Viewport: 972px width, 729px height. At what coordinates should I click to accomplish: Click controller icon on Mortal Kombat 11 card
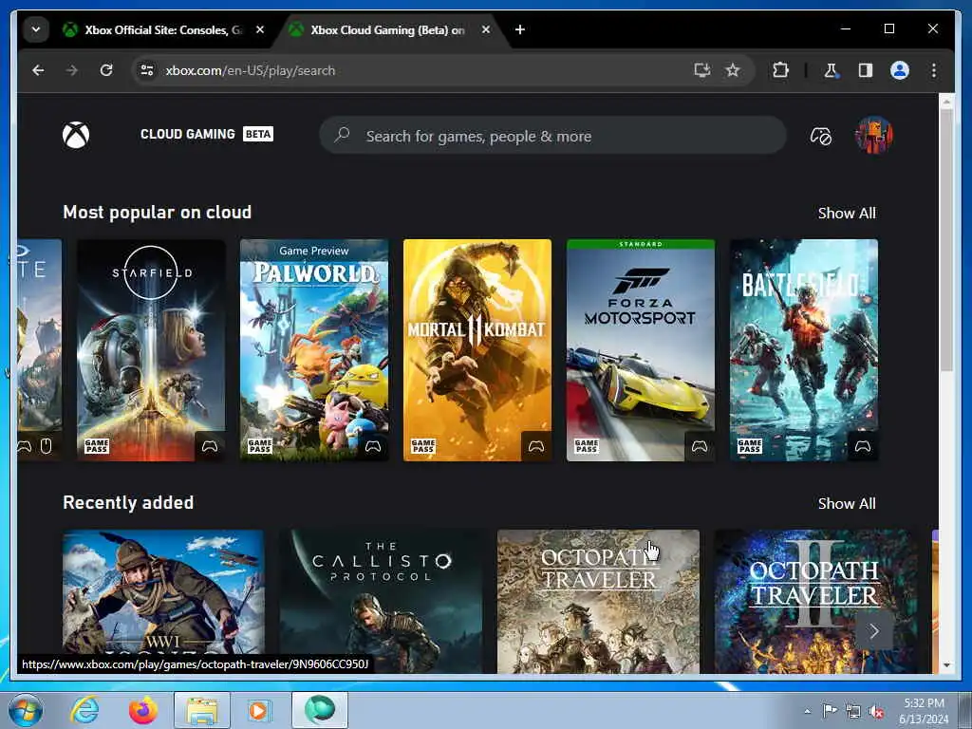[x=536, y=446]
